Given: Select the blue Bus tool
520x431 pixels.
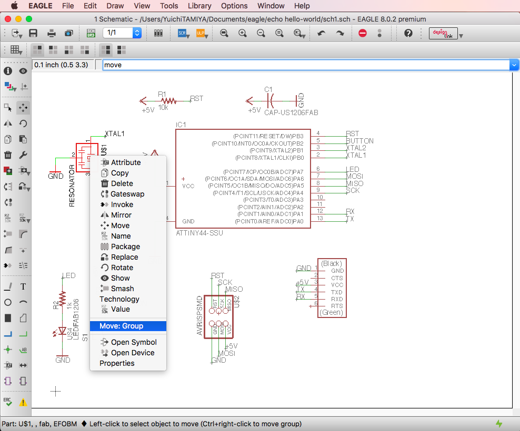Looking at the screenshot, I should [8, 334].
